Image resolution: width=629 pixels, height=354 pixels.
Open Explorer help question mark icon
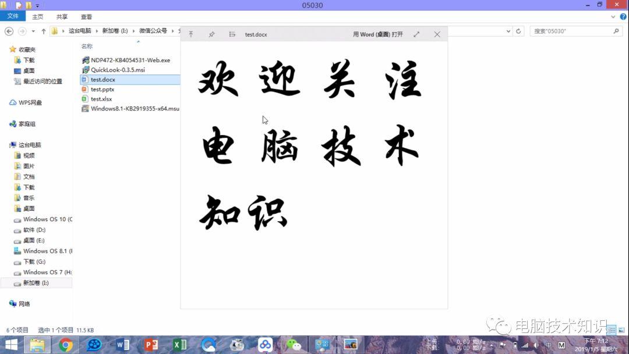click(623, 16)
